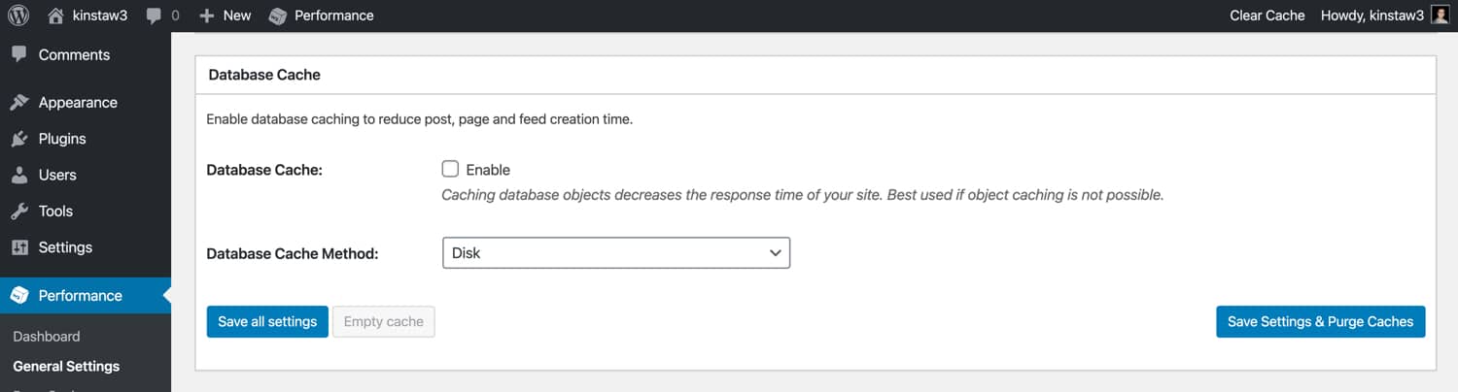The image size is (1458, 392).
Task: Select General Settings in Performance submenu
Action: click(66, 367)
